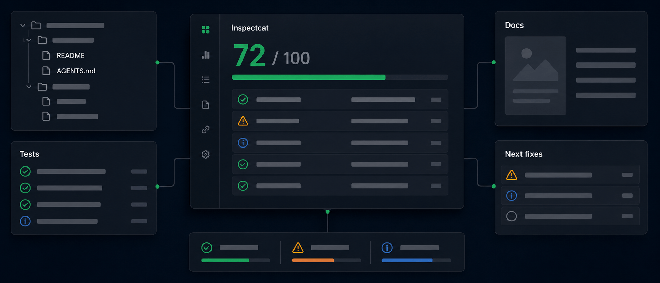
Task: Click the warning triangle in Next fixes
Action: point(512,175)
